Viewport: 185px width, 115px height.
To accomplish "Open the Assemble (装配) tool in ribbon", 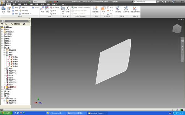I will [x=47, y=9].
